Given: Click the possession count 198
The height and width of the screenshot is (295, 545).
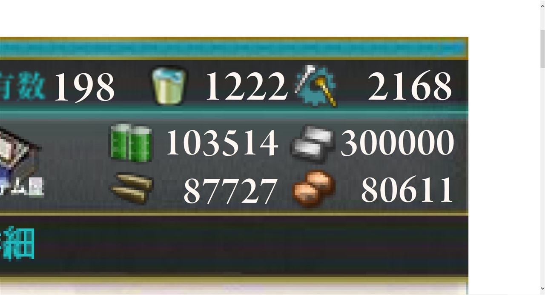Looking at the screenshot, I should (84, 87).
